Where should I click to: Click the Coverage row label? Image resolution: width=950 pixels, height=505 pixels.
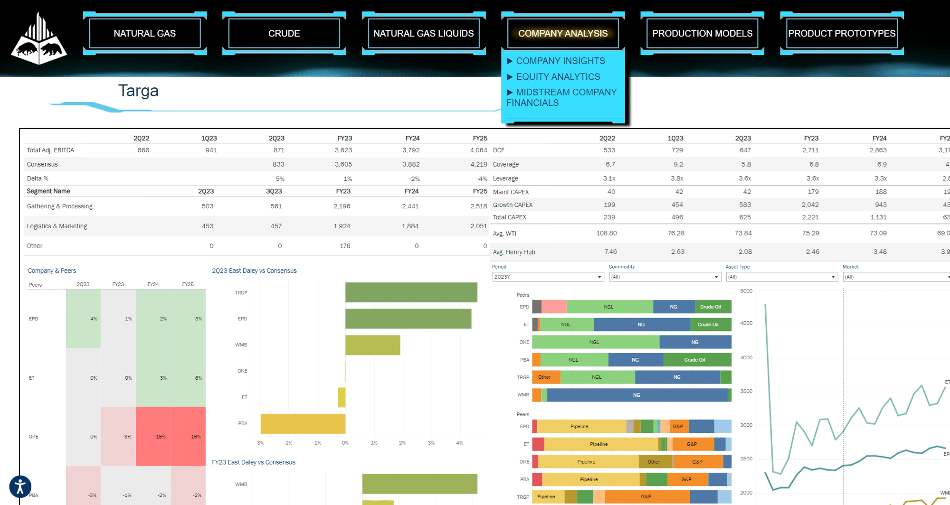pos(505,164)
